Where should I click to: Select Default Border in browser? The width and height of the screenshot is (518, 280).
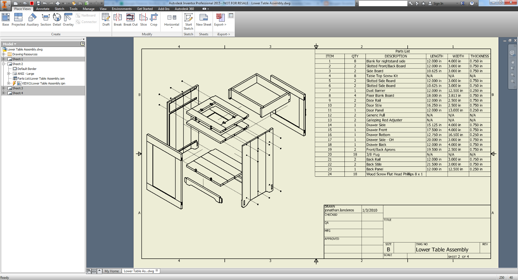(x=27, y=69)
